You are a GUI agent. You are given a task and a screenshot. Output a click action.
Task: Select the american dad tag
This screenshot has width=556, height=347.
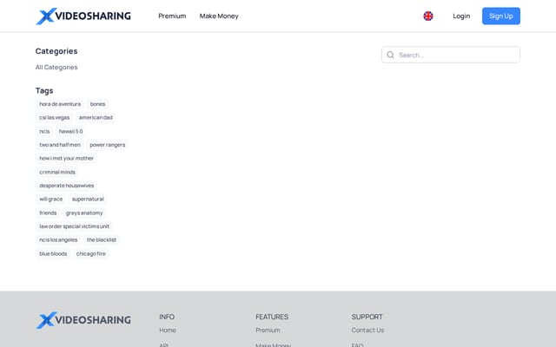(96, 118)
